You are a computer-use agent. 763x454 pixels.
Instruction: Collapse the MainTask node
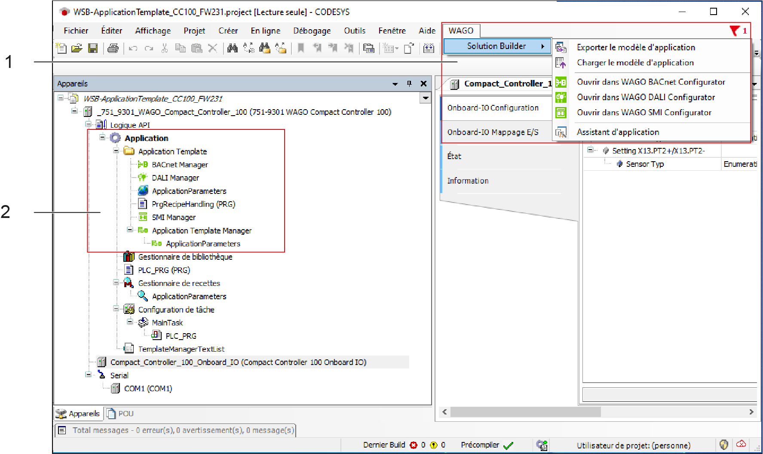130,322
